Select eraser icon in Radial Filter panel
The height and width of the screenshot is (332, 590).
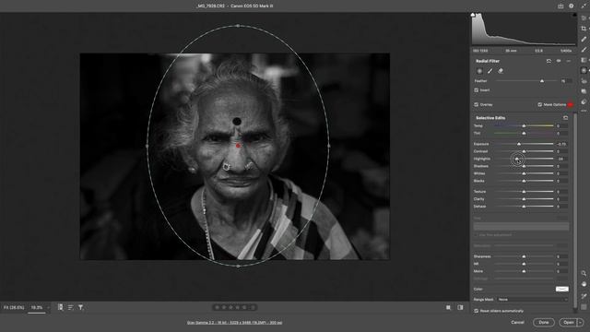point(501,71)
